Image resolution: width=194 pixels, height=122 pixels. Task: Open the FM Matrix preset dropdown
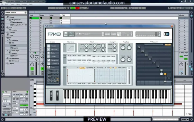tap(153, 45)
